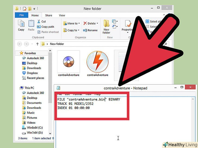
Task: Collapse the ribbon with chevron
Action: pyautogui.click(x=164, y=15)
